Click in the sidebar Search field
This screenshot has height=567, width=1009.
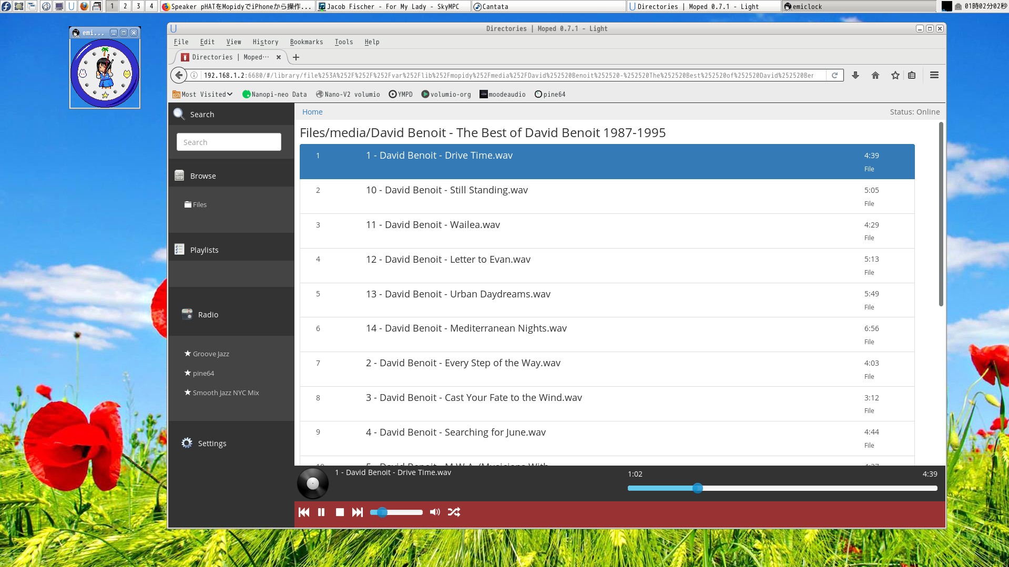[x=229, y=142]
